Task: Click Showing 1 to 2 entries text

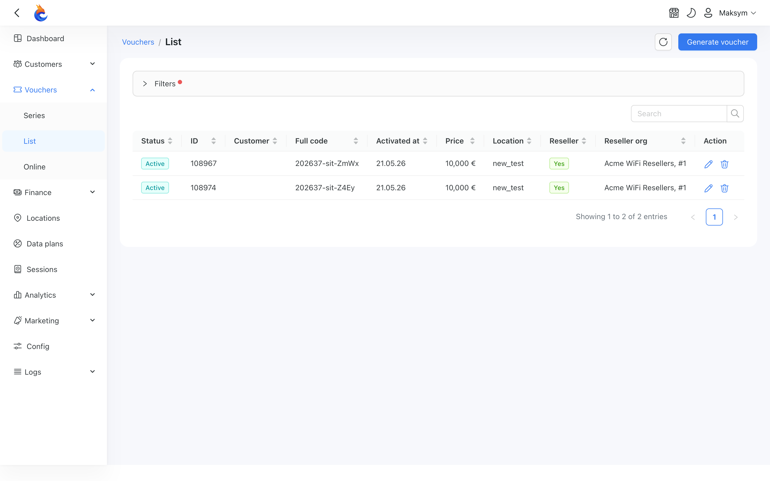Action: (621, 217)
